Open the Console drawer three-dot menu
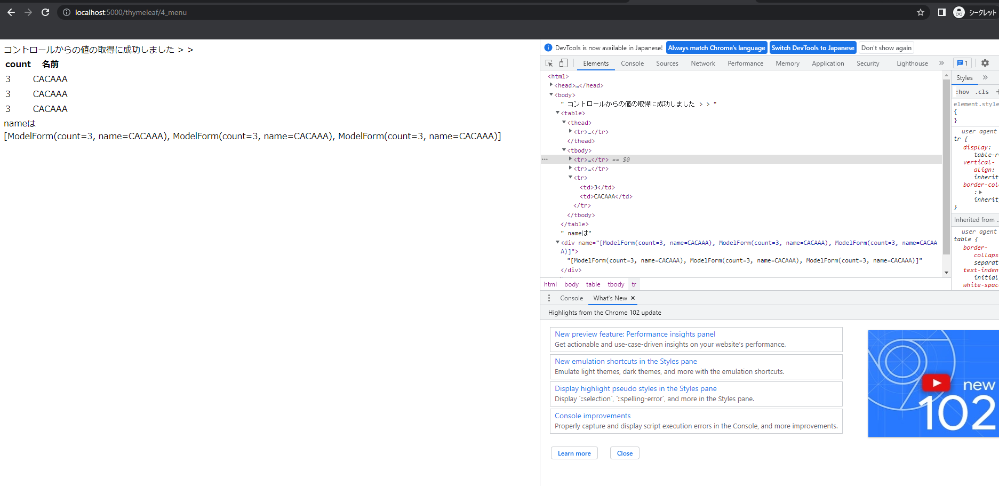The image size is (999, 486). [x=549, y=298]
